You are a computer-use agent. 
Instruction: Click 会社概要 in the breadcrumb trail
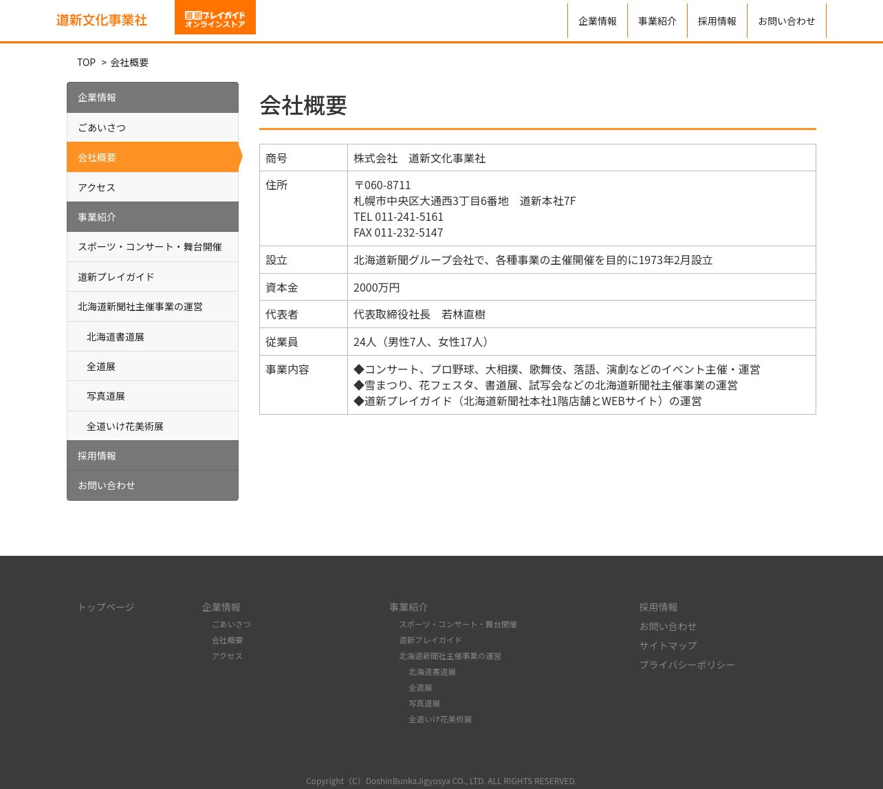pos(129,63)
